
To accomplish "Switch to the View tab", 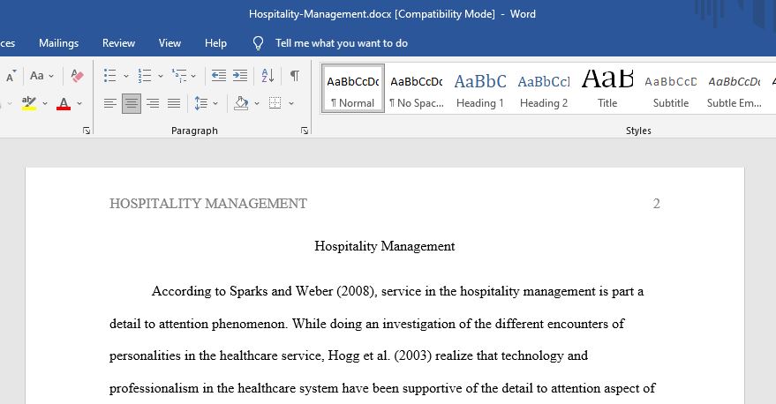I will coord(170,43).
